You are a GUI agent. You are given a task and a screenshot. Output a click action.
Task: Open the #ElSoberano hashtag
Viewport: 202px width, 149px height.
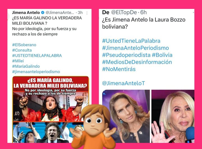tap(24, 45)
